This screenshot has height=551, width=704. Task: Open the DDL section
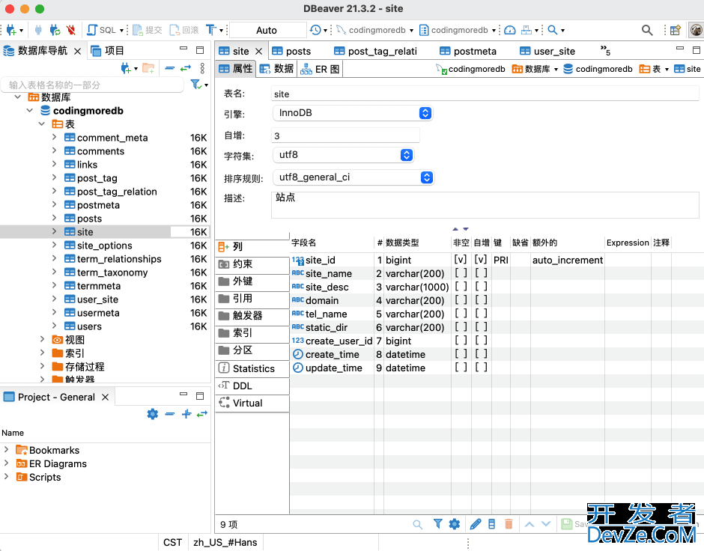[x=252, y=386]
